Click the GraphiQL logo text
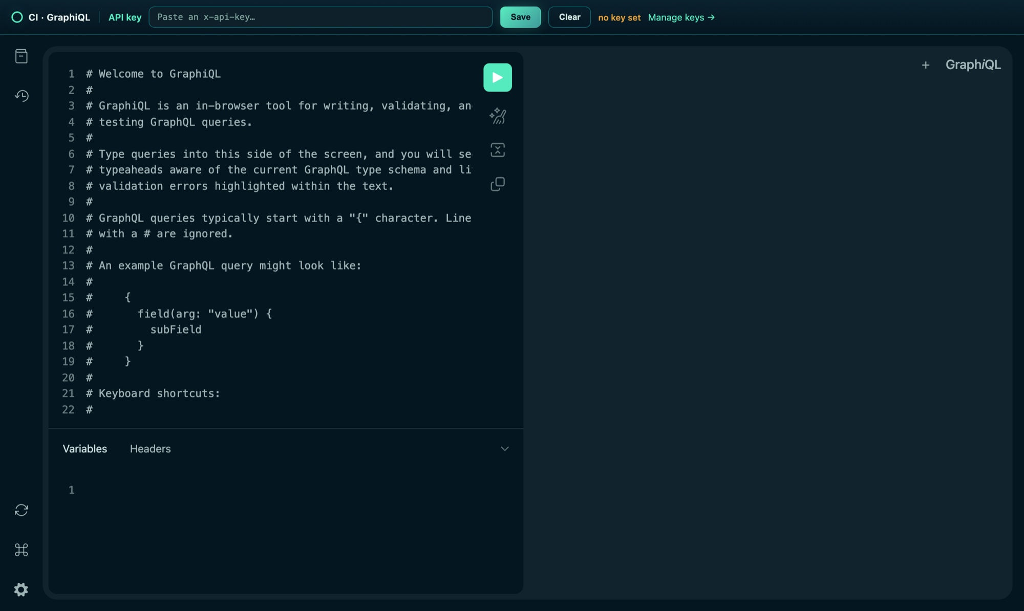The height and width of the screenshot is (611, 1024). [x=973, y=65]
